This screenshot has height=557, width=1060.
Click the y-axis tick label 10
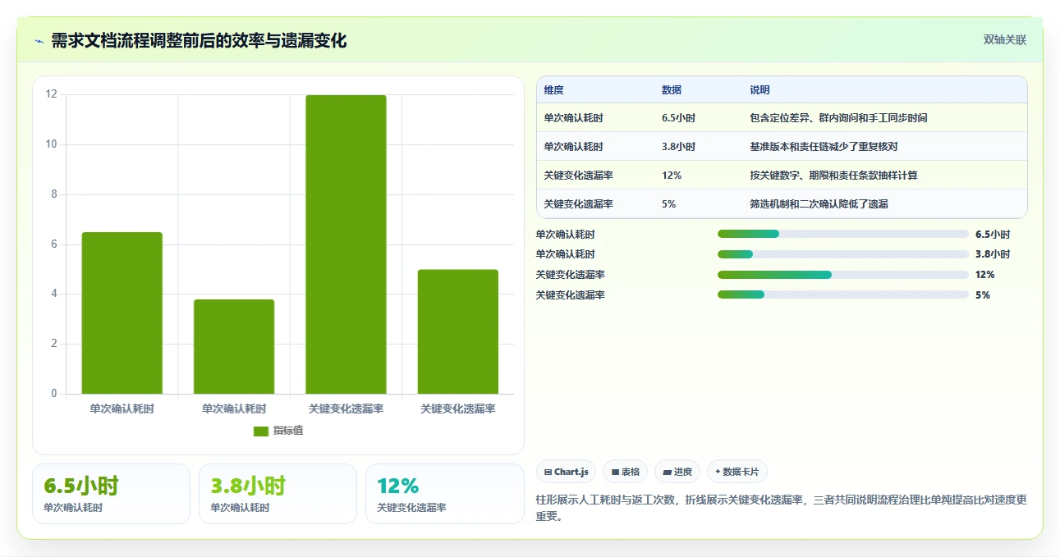[51, 144]
